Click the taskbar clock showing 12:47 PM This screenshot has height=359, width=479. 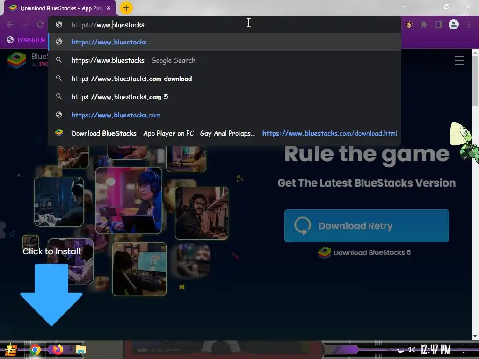(435, 350)
